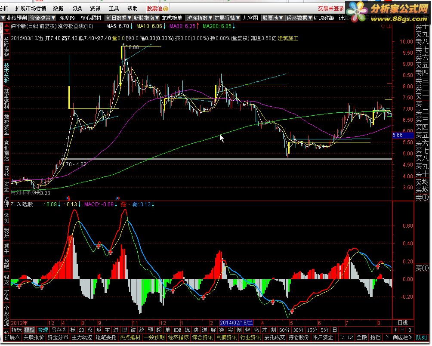Click the minus zoom button beside 日线
Viewport: 432px width, 346px height.
coord(402,330)
